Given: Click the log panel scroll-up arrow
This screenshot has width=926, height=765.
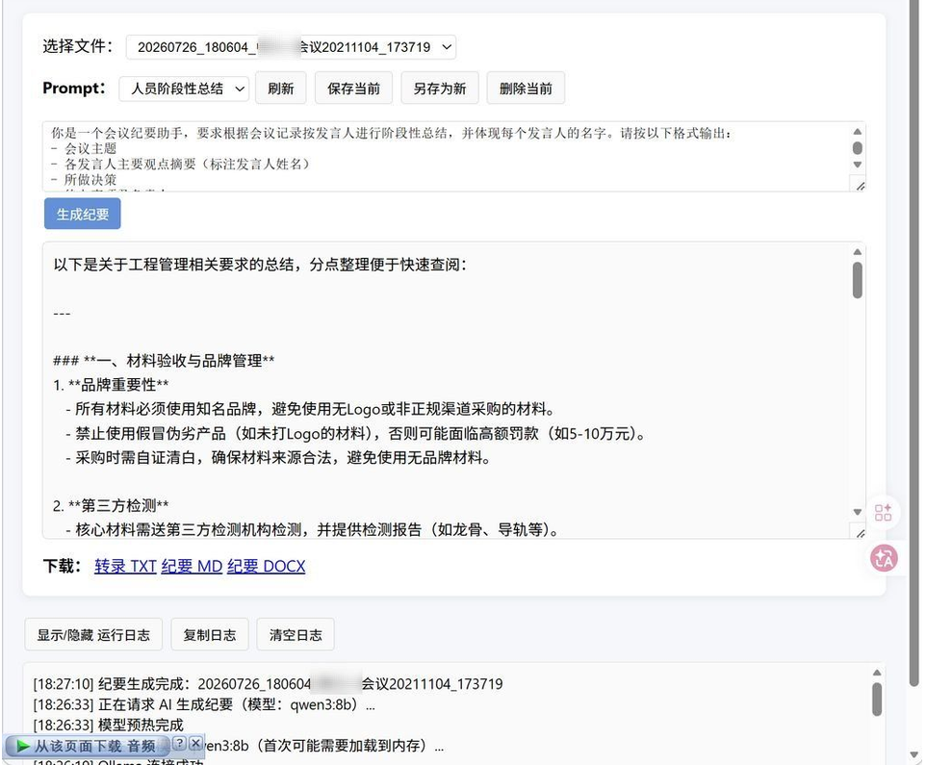Looking at the screenshot, I should coord(877,673).
